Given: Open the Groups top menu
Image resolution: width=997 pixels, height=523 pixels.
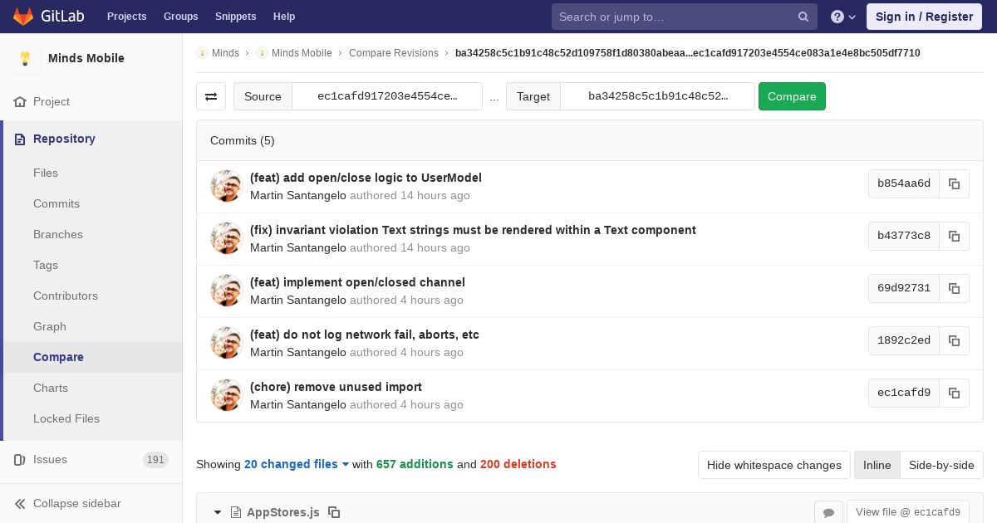Looking at the screenshot, I should [180, 17].
